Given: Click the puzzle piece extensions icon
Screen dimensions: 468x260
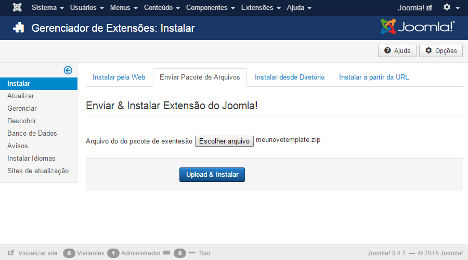Looking at the screenshot, I should [x=19, y=28].
